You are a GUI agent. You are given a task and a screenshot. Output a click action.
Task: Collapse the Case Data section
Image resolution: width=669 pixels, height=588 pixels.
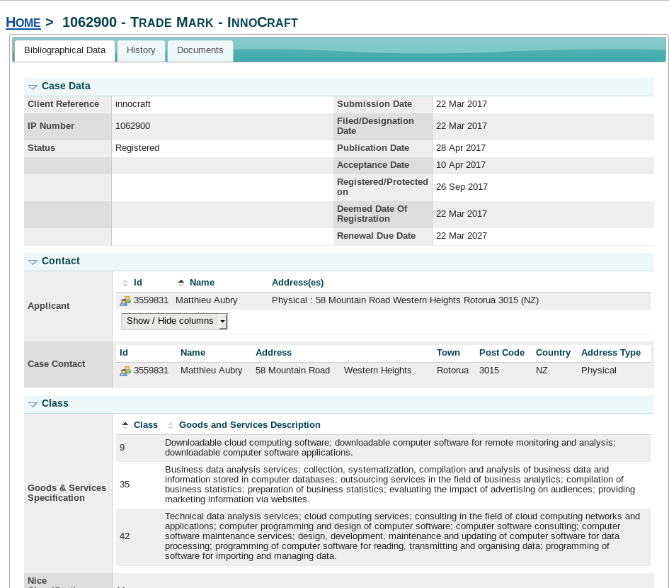pos(33,86)
